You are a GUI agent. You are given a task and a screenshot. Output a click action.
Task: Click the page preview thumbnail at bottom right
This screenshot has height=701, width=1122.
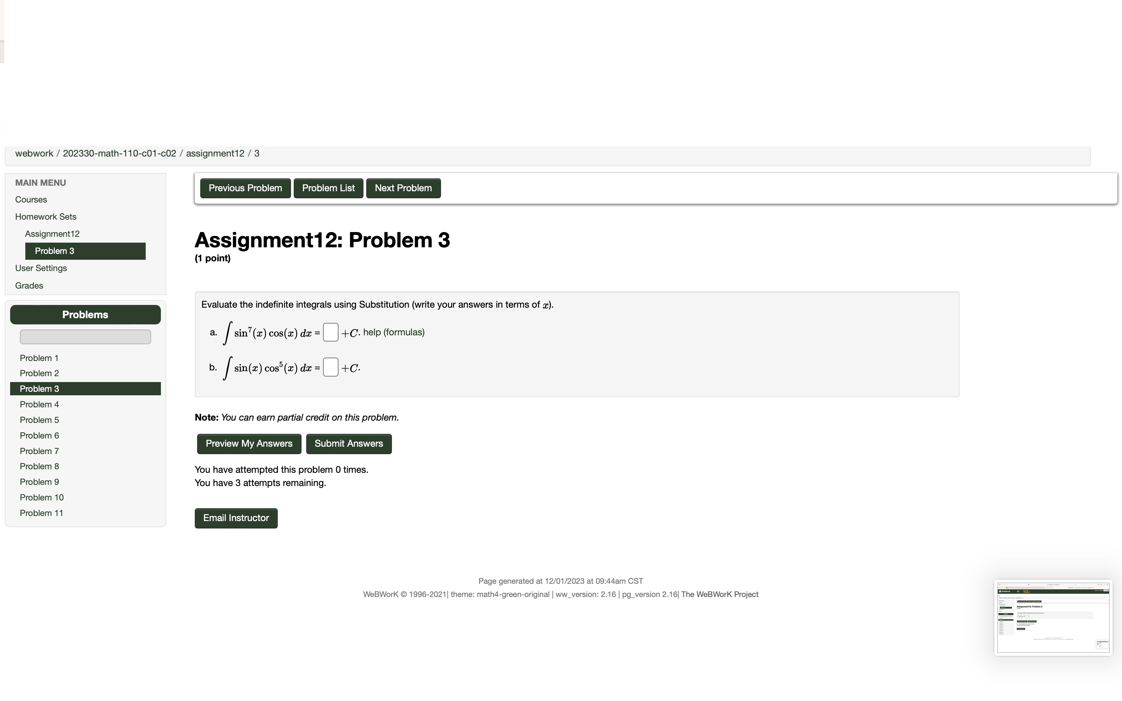point(1053,617)
